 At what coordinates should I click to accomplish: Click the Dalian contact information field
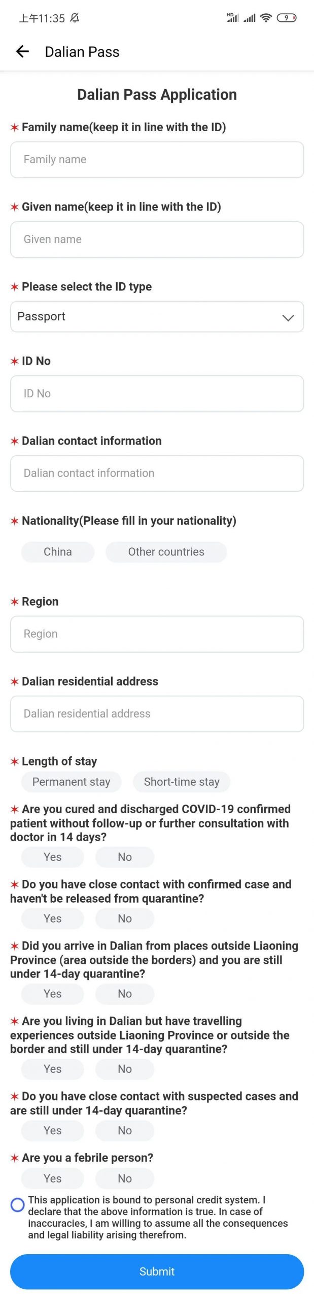pos(157,473)
